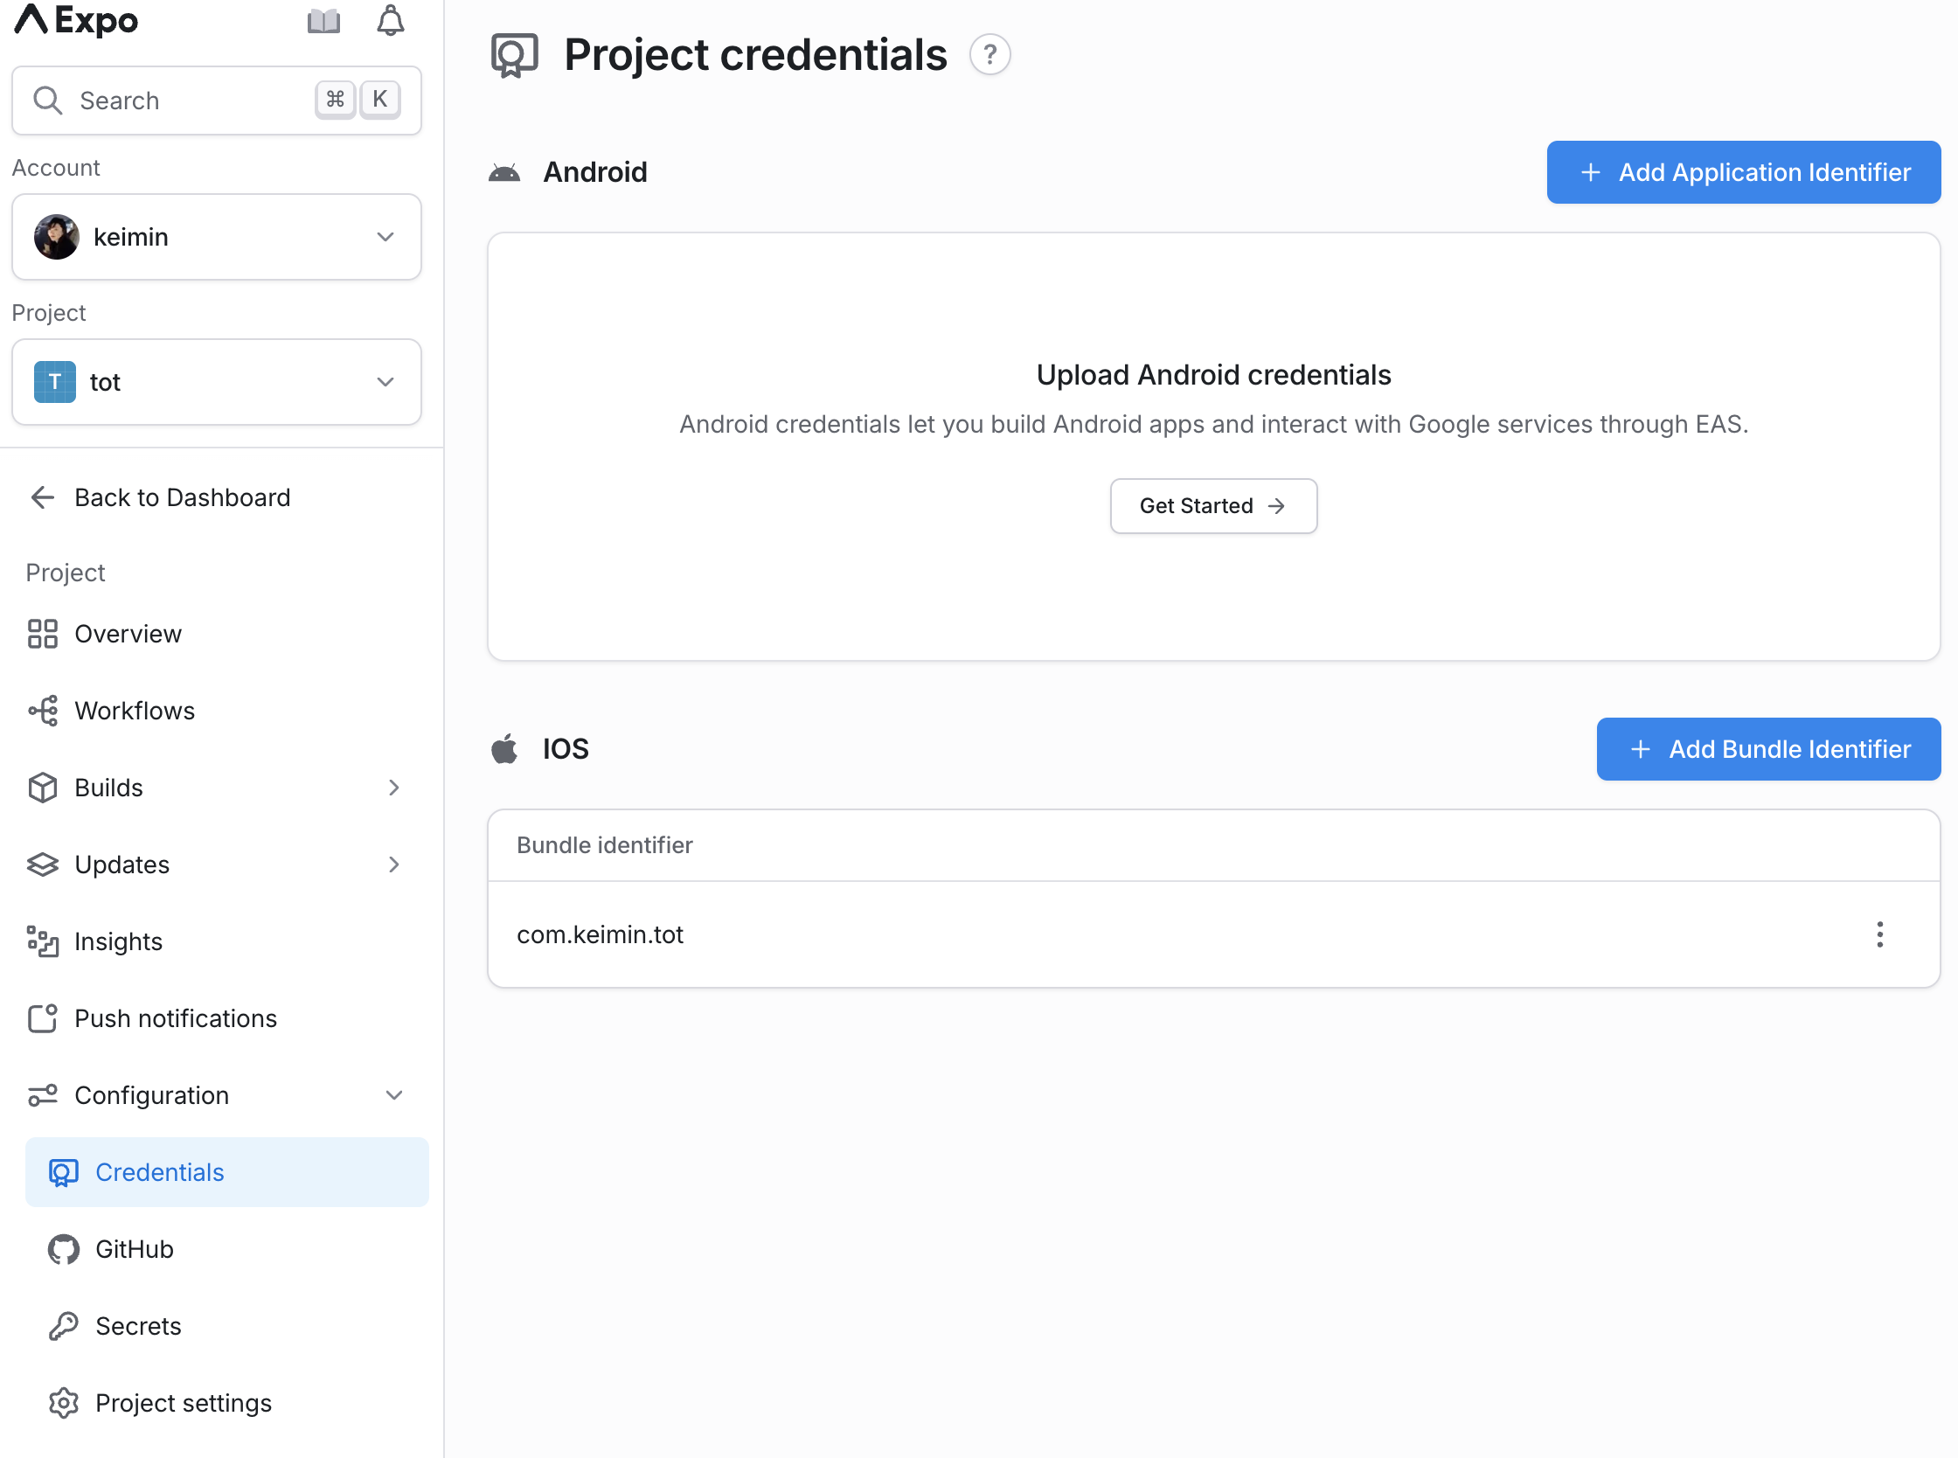The width and height of the screenshot is (1958, 1458).
Task: Open Workflows in sidebar
Action: tap(134, 711)
